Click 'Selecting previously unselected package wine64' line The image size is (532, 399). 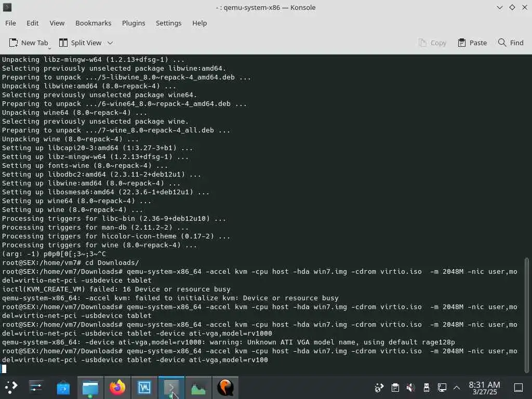coord(99,95)
